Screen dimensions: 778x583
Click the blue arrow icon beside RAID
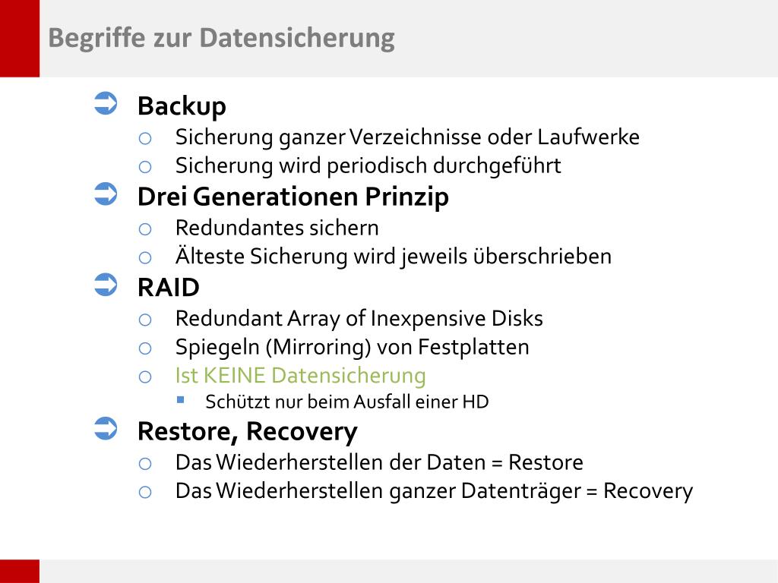coord(106,285)
